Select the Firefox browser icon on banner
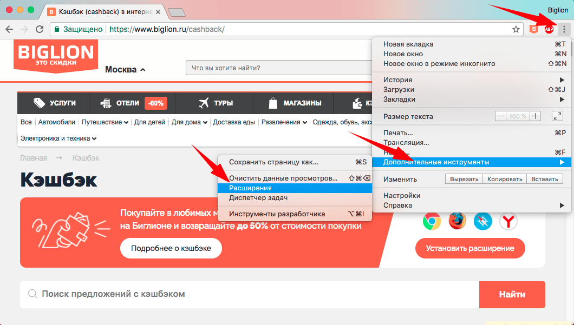 point(457,221)
